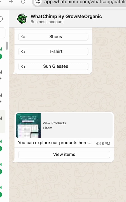The height and width of the screenshot is (202, 126).
Task: Open WhatChimp monkey profile avatar
Action: [x=22, y=19]
